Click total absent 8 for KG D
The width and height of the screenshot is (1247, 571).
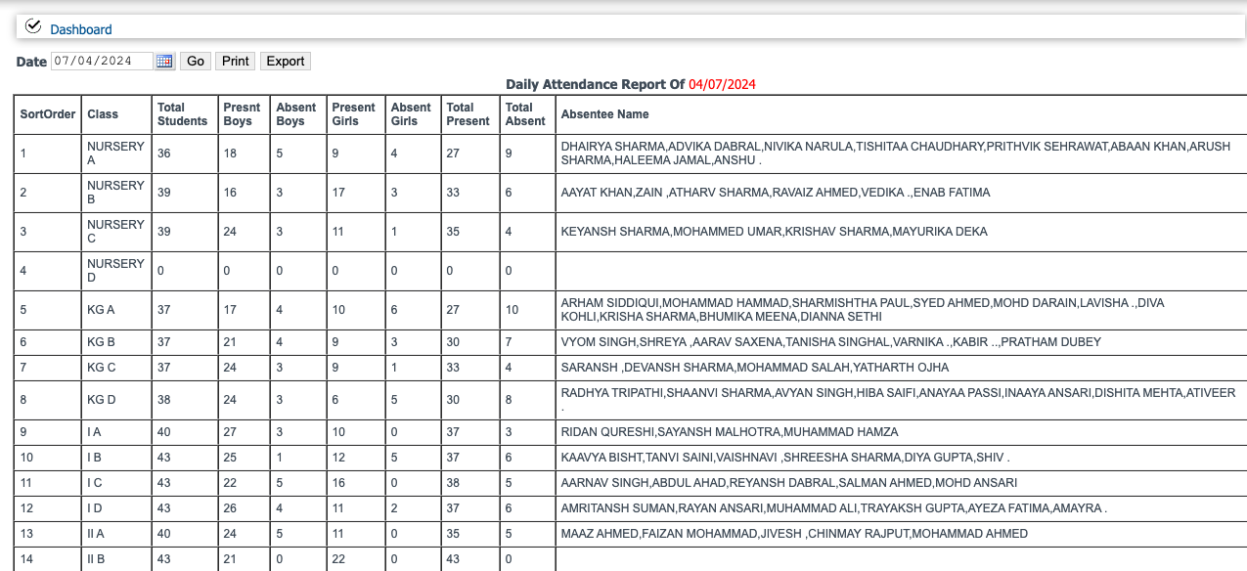click(526, 400)
